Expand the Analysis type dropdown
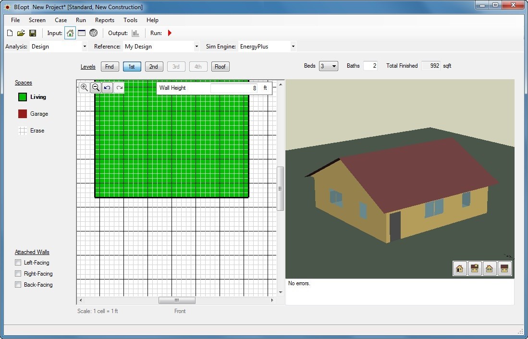Image resolution: width=528 pixels, height=339 pixels. 85,47
